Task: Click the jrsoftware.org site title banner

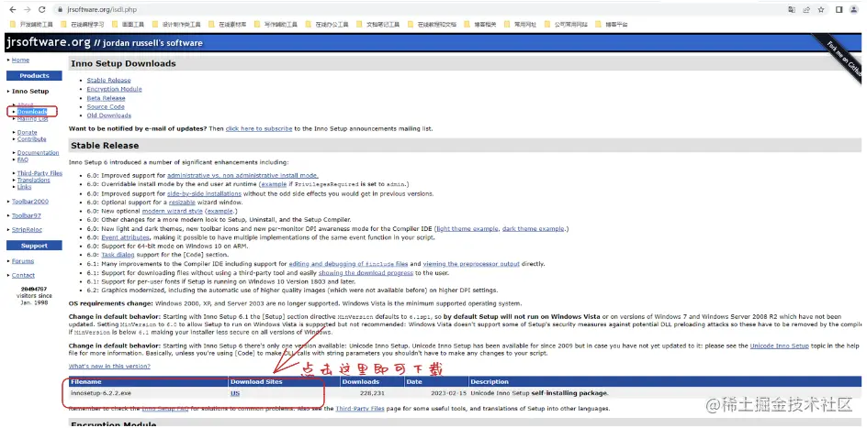Action: (104, 42)
